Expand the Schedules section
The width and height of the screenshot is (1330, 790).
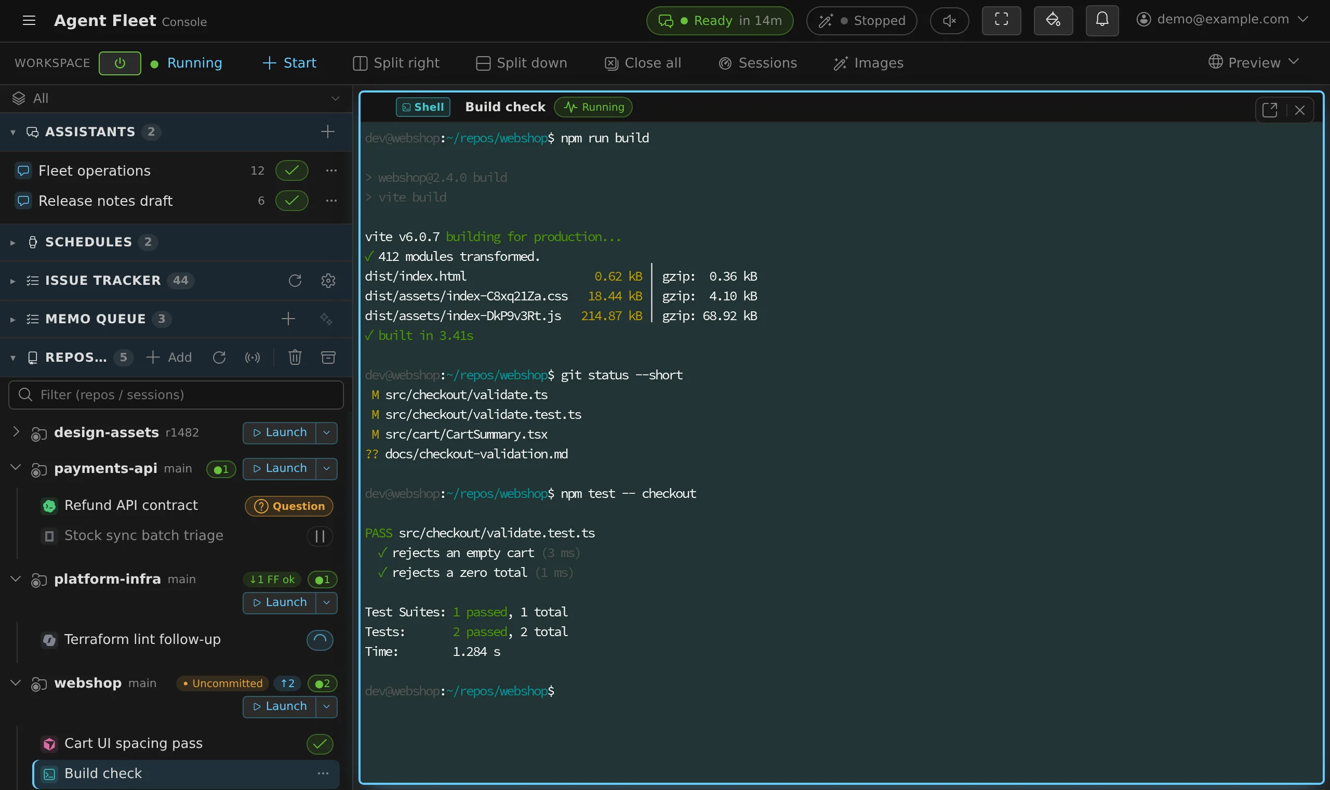coord(13,243)
